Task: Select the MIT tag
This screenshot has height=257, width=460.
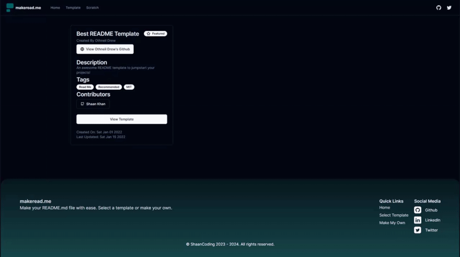Action: click(x=129, y=87)
